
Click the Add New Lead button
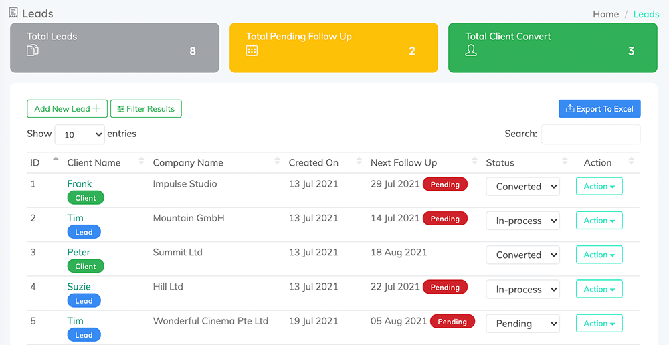pyautogui.click(x=67, y=109)
